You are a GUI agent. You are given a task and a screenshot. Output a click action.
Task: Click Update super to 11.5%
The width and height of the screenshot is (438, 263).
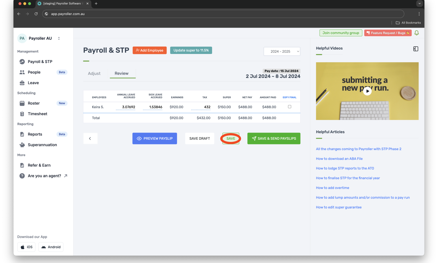point(191,50)
